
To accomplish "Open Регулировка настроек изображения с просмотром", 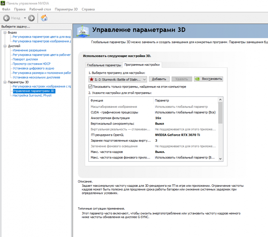I will [42, 86].
